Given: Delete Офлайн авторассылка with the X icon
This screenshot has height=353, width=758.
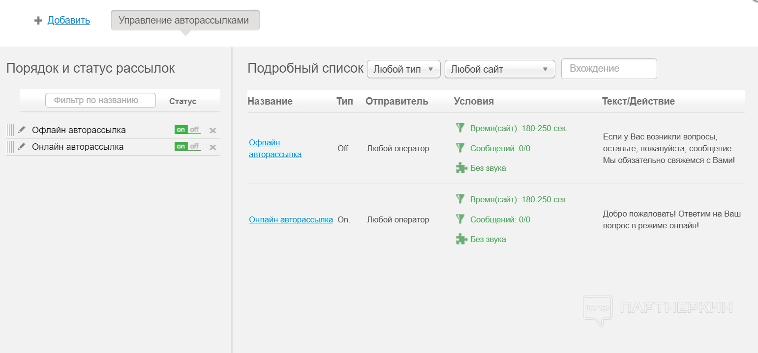Looking at the screenshot, I should (212, 131).
